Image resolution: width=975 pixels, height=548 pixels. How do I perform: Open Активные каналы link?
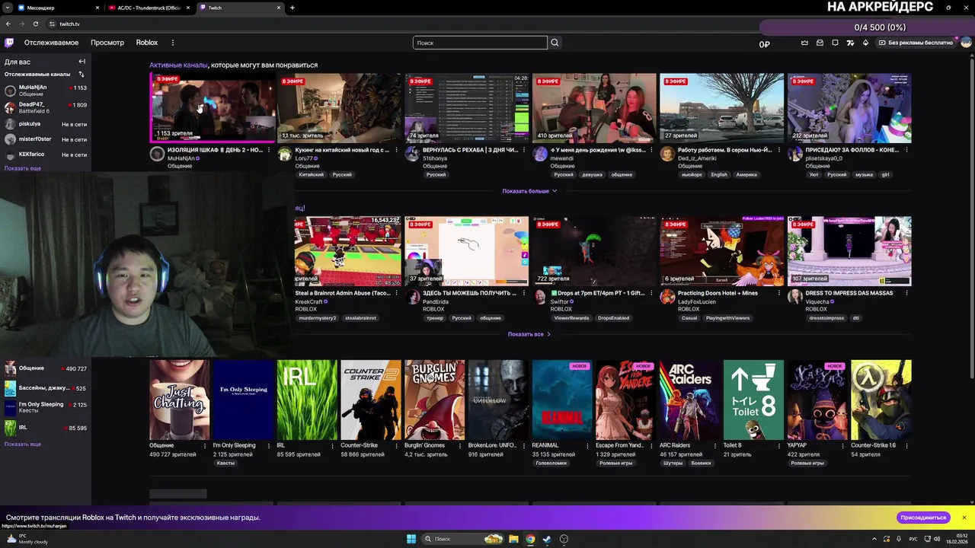click(178, 65)
